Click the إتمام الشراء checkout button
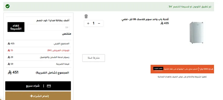223x100 pixels. click(38, 96)
